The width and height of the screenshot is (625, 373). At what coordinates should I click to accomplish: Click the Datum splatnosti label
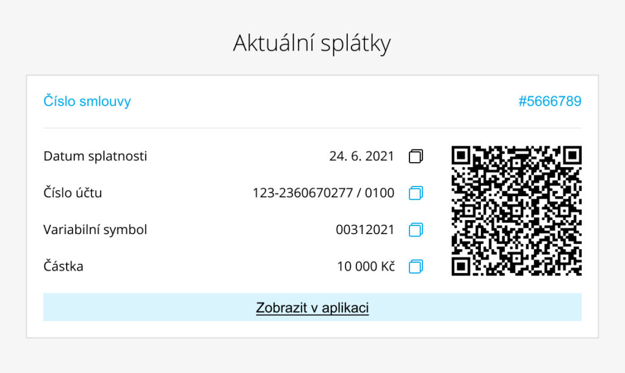(x=95, y=156)
